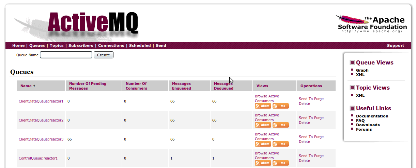The width and height of the screenshot is (416, 168).
Task: Delete the ClientDataQueue:reactor3 queue
Action: click(304, 142)
